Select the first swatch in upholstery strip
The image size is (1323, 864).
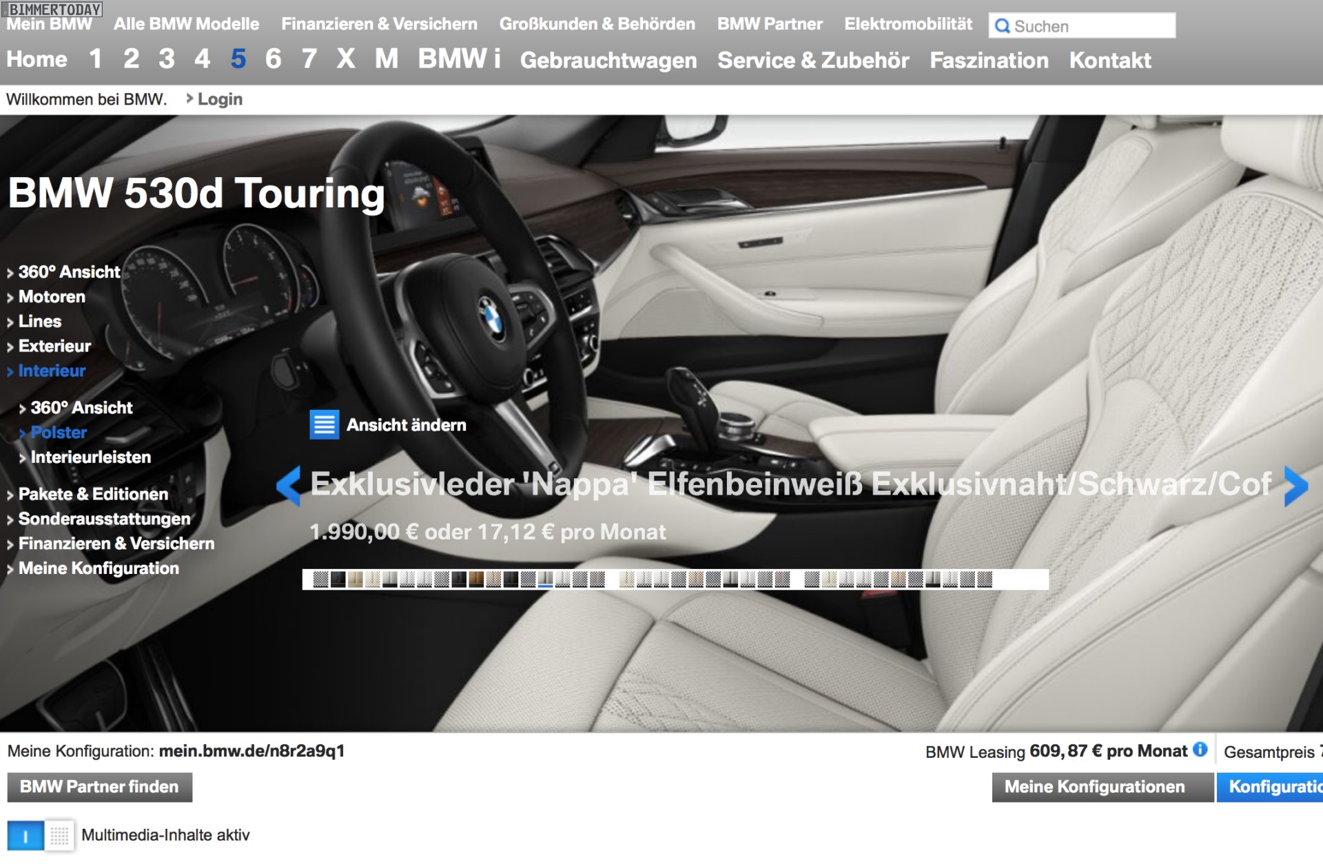[x=320, y=579]
